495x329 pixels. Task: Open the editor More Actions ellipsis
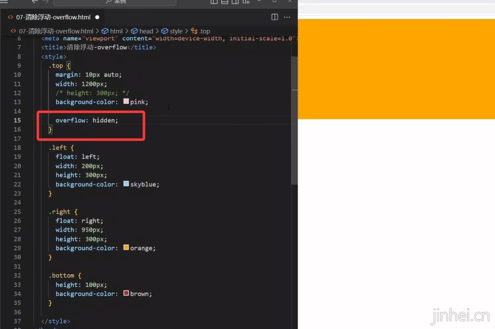tap(287, 17)
